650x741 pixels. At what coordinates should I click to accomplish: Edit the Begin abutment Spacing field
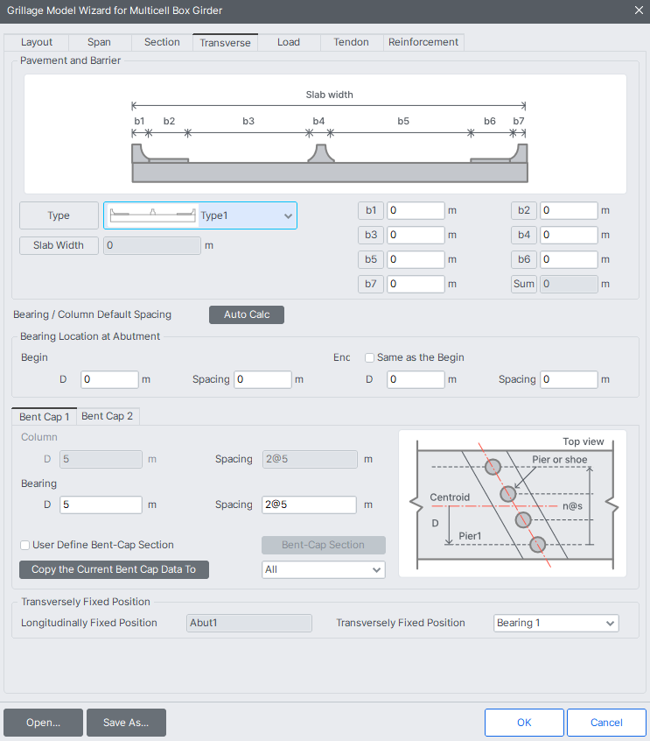tap(262, 379)
